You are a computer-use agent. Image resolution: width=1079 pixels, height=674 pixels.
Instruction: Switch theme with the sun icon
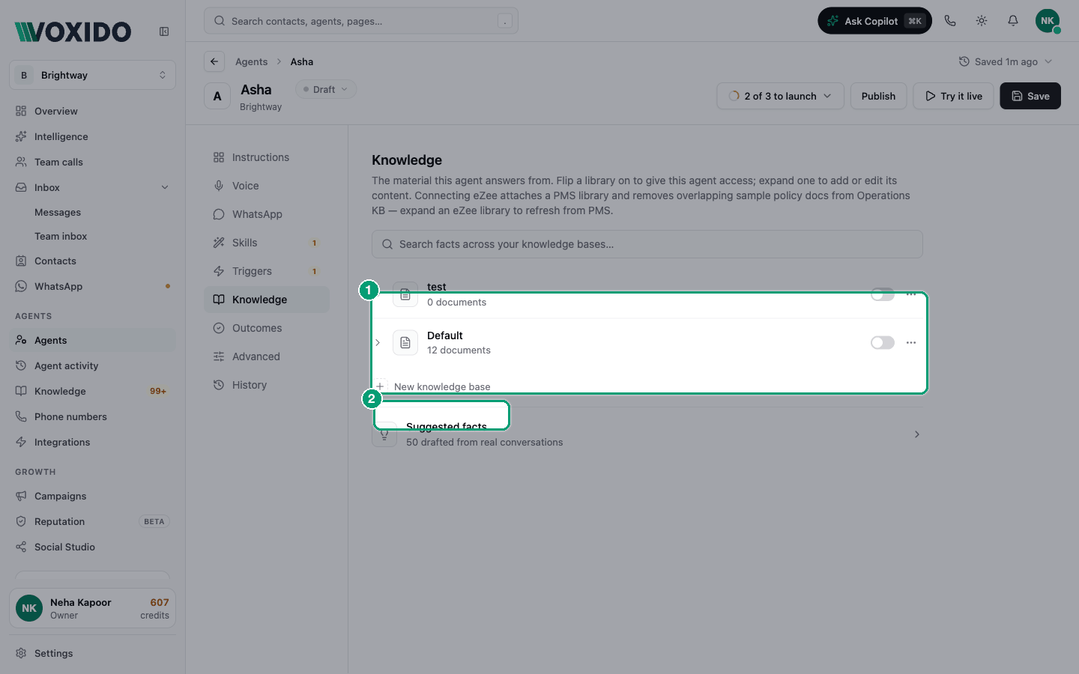tap(982, 21)
